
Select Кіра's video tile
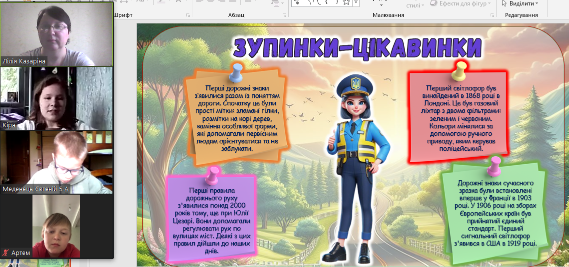[56, 98]
